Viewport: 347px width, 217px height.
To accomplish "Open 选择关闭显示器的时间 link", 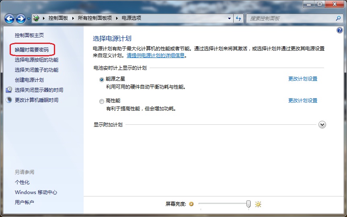I will coord(39,90).
